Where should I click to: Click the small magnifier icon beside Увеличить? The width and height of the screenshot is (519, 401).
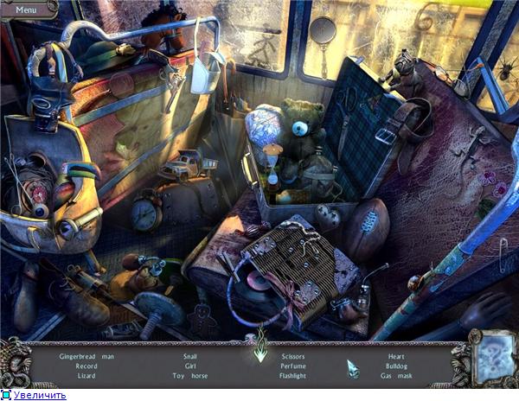(5, 395)
